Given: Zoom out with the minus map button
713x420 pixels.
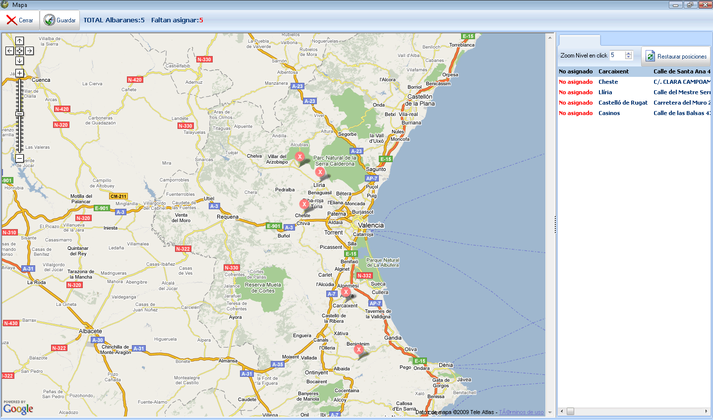Looking at the screenshot, I should (x=19, y=158).
